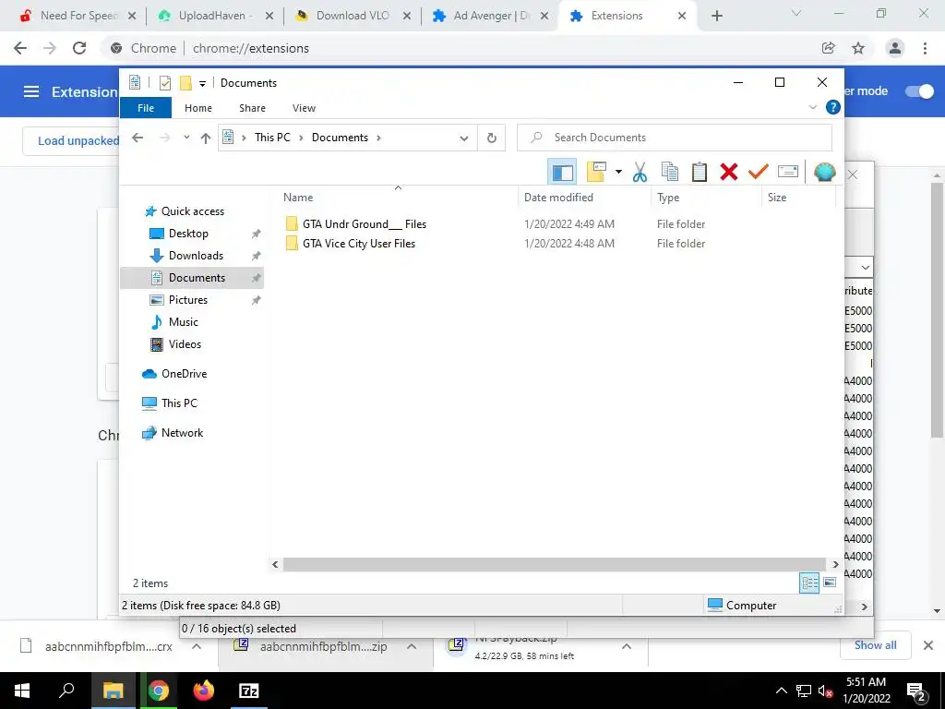Open Desktop in the navigation pane
This screenshot has width=945, height=709.
click(x=188, y=234)
